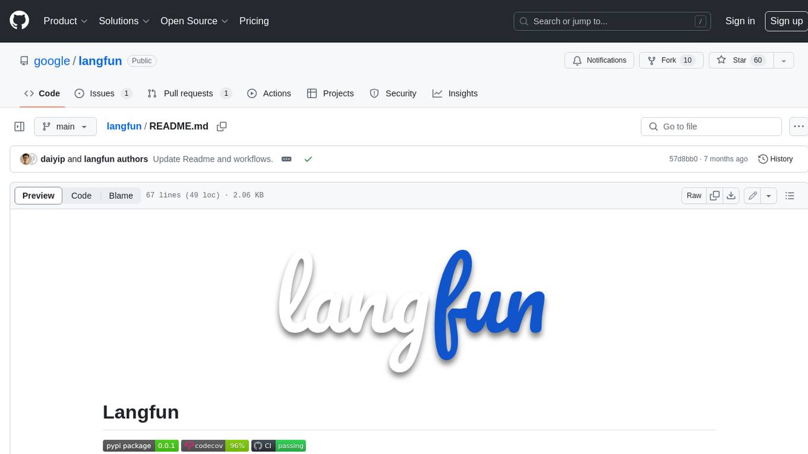
Task: Sign in to GitHub
Action: click(740, 21)
